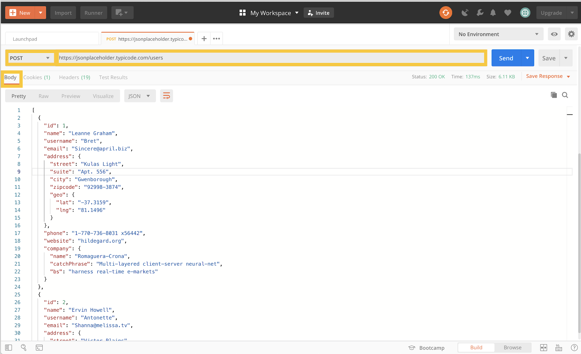
Task: Select the Visualize view
Action: pyautogui.click(x=103, y=96)
